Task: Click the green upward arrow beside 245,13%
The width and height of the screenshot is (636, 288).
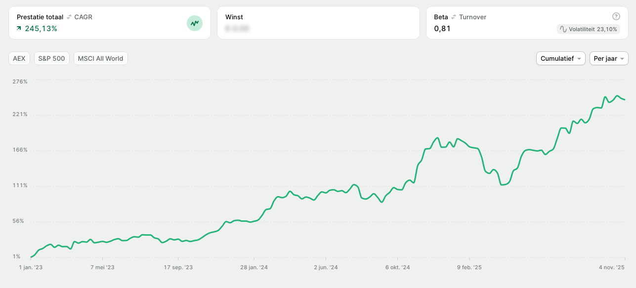Action: point(19,29)
